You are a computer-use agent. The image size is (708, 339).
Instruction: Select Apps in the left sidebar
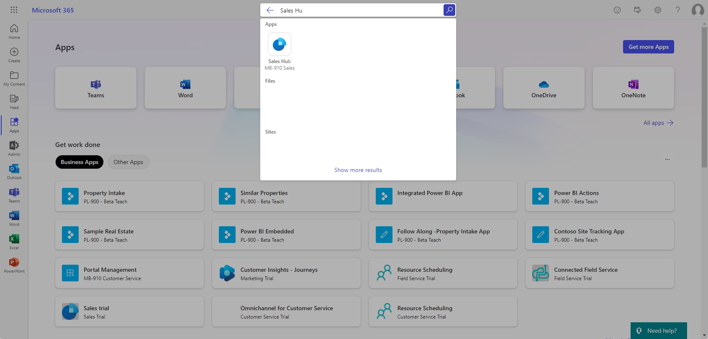pyautogui.click(x=14, y=125)
